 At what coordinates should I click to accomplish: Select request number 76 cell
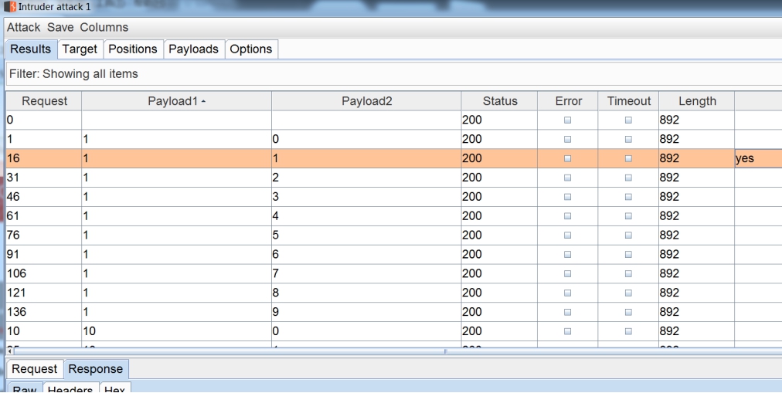click(x=44, y=235)
